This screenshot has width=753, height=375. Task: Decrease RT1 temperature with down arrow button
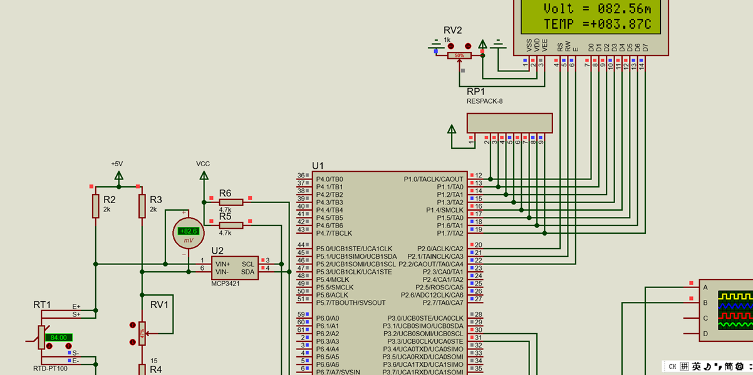(49, 346)
